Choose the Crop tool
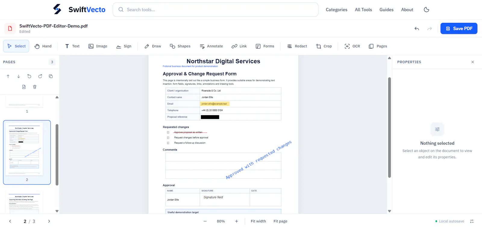The width and height of the screenshot is (482, 227). pyautogui.click(x=324, y=46)
